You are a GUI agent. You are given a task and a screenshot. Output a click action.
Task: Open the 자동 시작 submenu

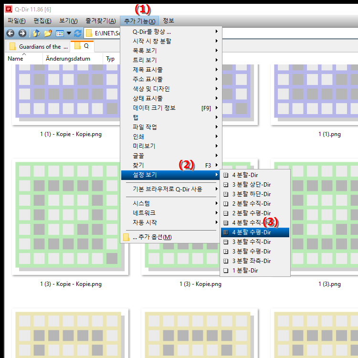(x=171, y=222)
